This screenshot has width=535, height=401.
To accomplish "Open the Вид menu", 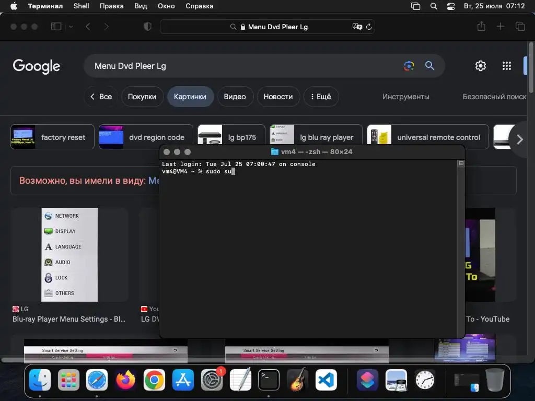I will 141,6.
